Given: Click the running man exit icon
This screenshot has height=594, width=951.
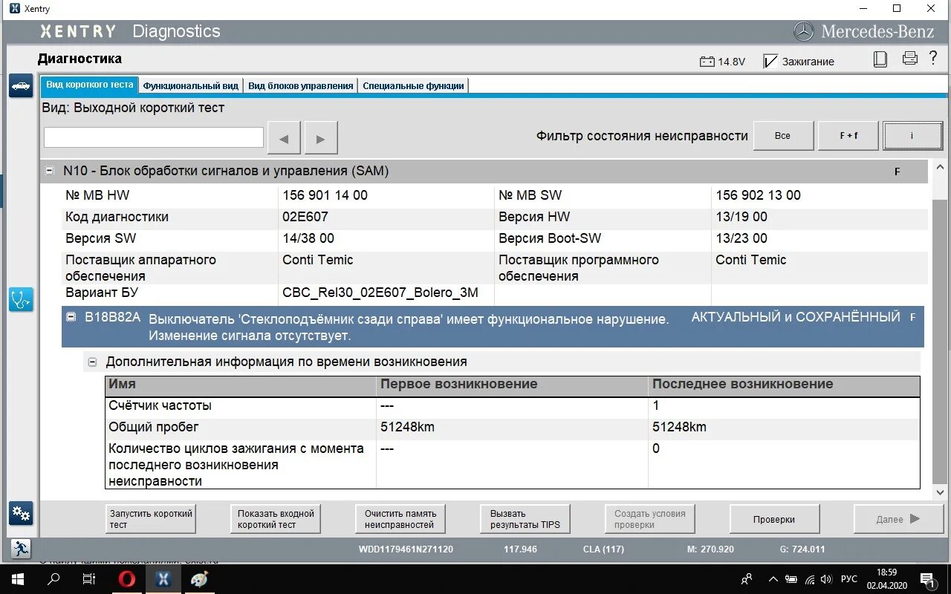Looking at the screenshot, I should coord(21,549).
